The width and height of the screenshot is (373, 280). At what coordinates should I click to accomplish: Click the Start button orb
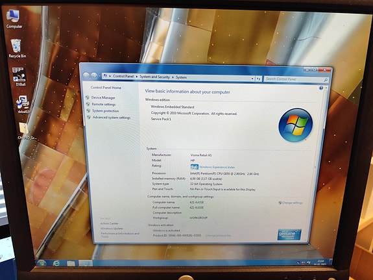click(x=42, y=263)
